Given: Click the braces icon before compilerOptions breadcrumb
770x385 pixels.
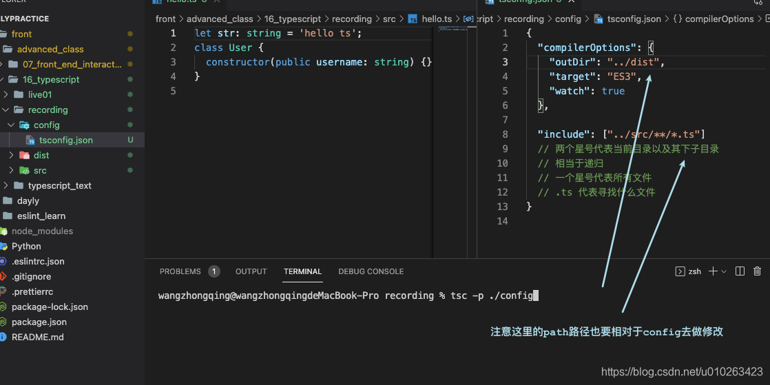Looking at the screenshot, I should [x=677, y=19].
